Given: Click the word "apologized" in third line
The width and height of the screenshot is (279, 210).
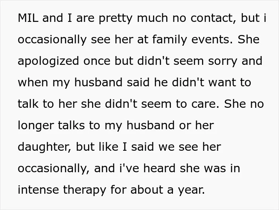Looking at the screenshot, I should click(x=48, y=61).
